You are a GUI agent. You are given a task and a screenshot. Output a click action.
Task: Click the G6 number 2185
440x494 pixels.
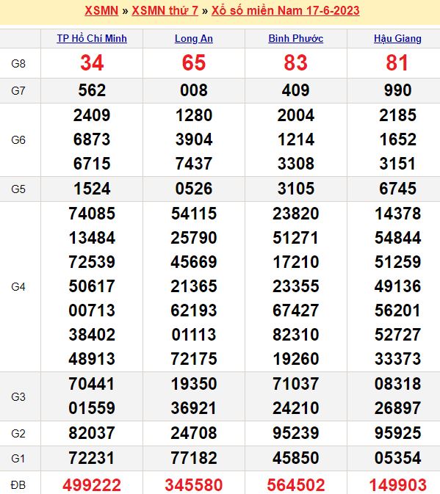[x=397, y=115]
